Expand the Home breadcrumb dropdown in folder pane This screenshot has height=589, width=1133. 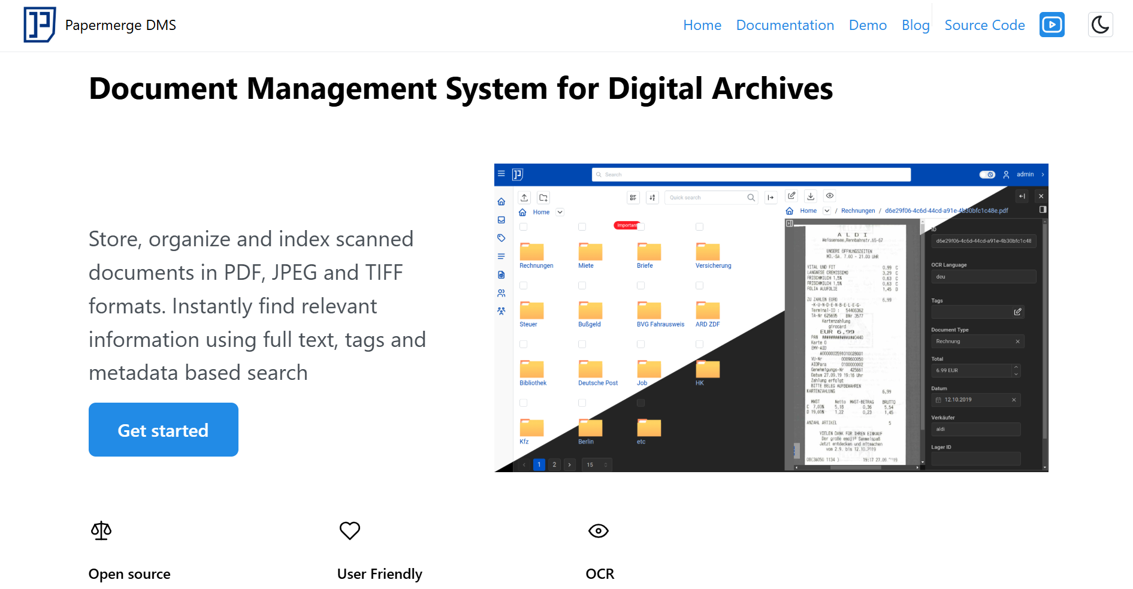560,212
